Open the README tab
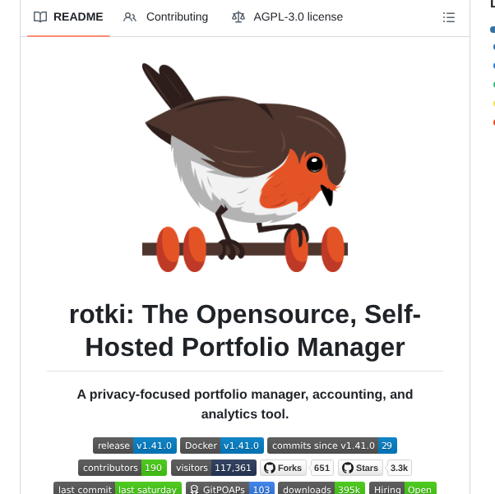 pyautogui.click(x=68, y=17)
